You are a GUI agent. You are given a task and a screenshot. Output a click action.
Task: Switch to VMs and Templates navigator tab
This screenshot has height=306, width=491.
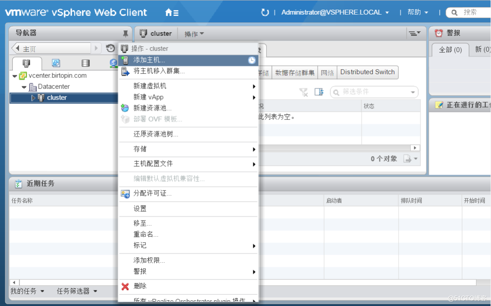[x=56, y=63]
